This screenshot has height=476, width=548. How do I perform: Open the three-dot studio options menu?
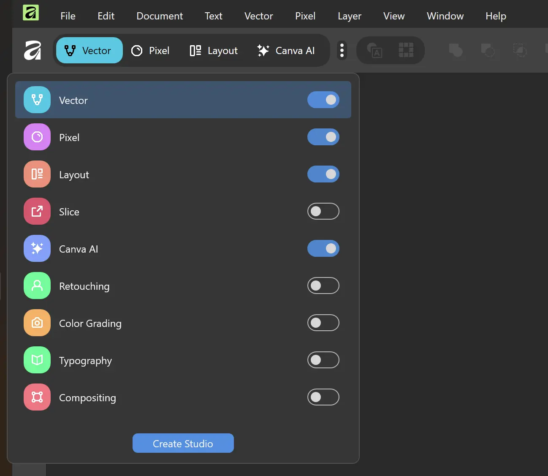click(342, 51)
